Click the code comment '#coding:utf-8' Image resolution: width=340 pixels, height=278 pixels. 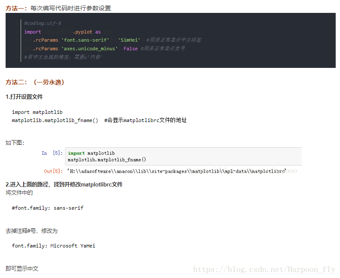pos(43,23)
